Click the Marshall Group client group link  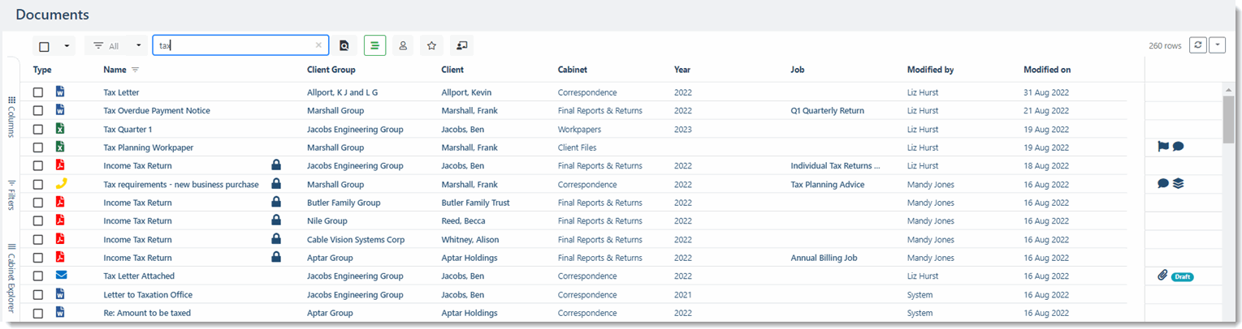tap(335, 110)
